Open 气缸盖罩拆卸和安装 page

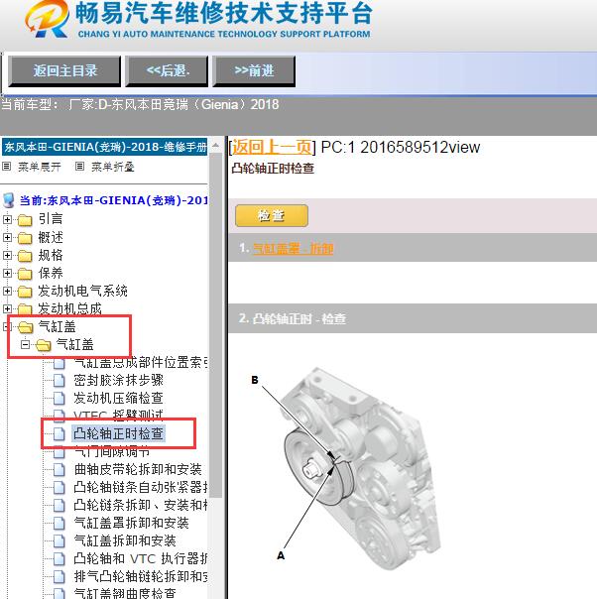click(131, 523)
